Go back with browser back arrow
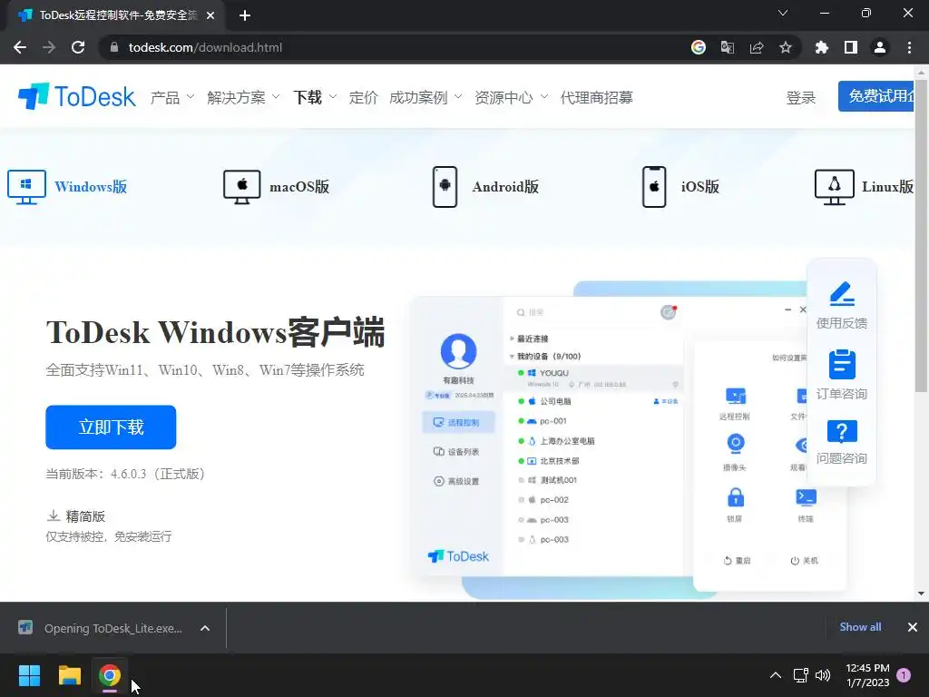This screenshot has width=929, height=697. coord(20,47)
